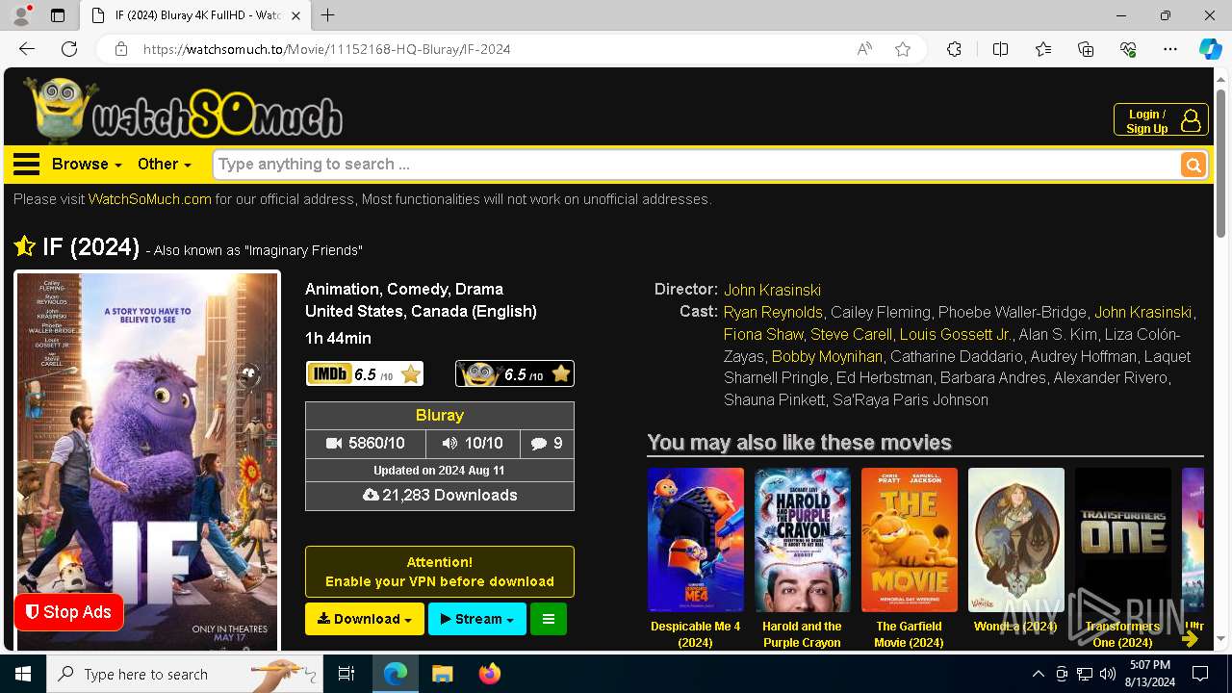
Task: Open Task View in the taskbar
Action: (x=346, y=674)
